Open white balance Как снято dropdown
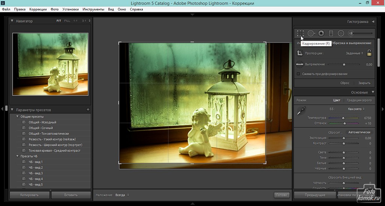Image resolution: width=385 pixels, height=206 pixels. [356, 109]
